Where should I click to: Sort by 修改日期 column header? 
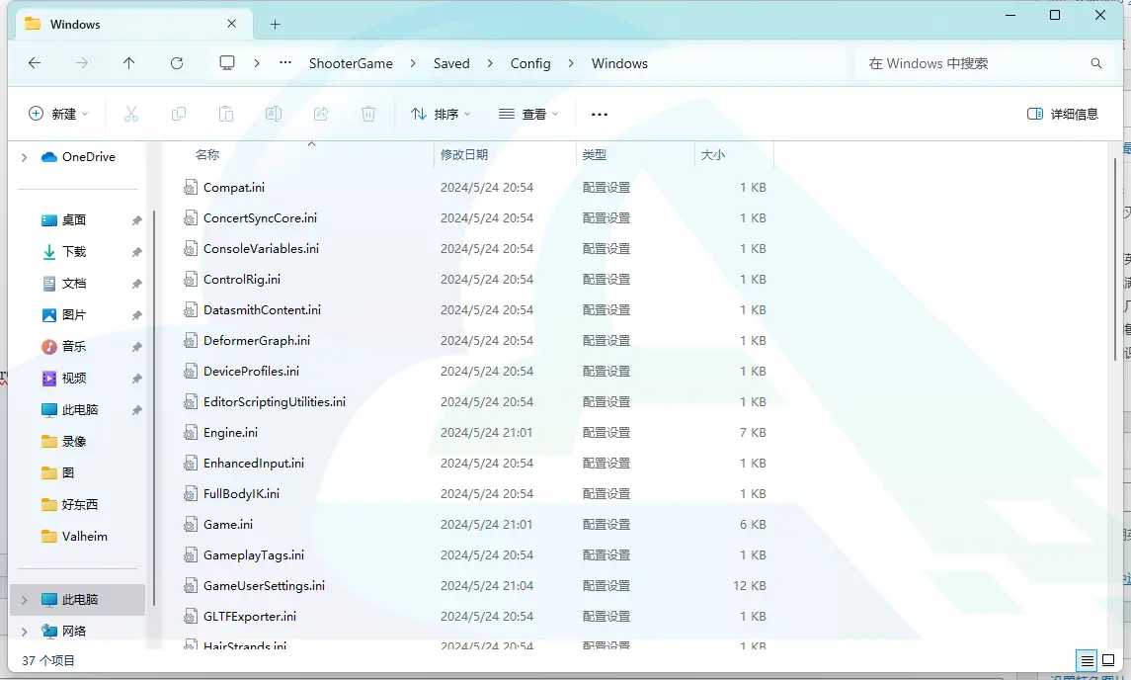pyautogui.click(x=464, y=154)
